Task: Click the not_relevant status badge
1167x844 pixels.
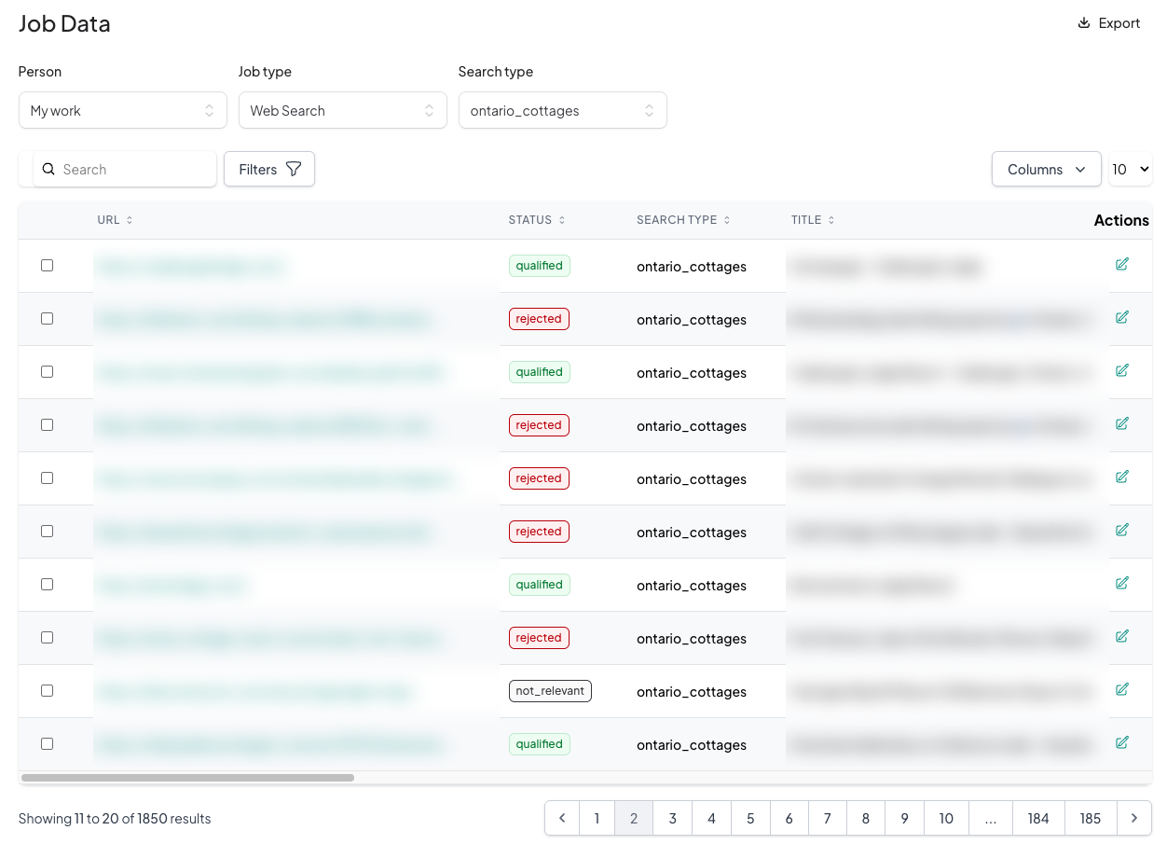Action: 550,691
